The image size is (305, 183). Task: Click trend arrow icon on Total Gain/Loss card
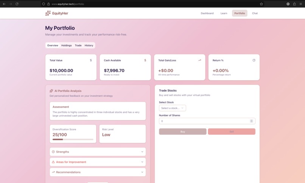[x=199, y=60]
